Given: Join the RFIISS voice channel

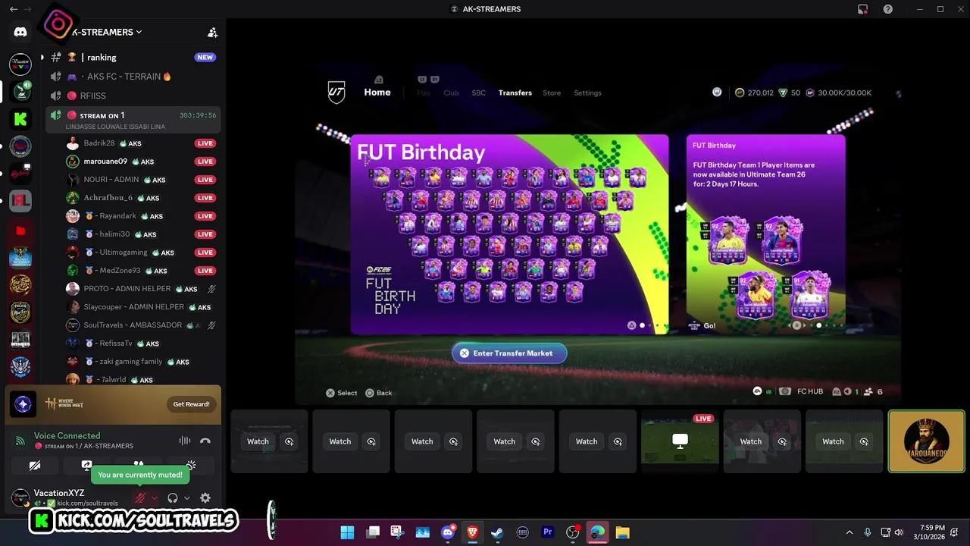Looking at the screenshot, I should coord(133,96).
